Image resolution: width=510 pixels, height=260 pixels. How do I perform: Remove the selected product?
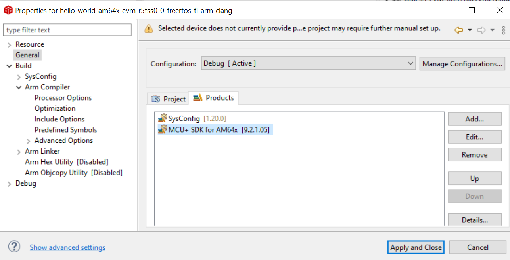(x=475, y=155)
